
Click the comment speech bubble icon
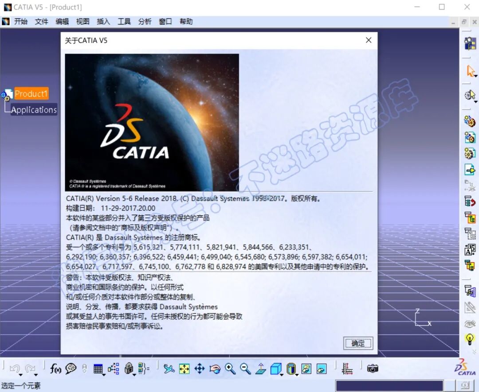click(x=71, y=369)
